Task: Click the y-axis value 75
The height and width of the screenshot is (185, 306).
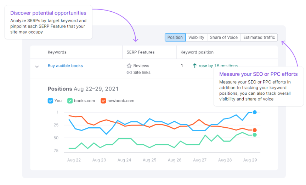Action: [56, 150]
